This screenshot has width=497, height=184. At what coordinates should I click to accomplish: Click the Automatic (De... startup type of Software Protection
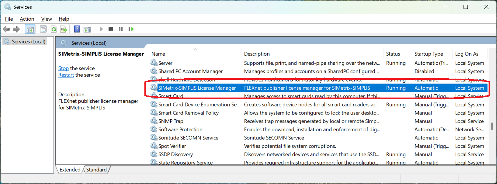[432, 129]
